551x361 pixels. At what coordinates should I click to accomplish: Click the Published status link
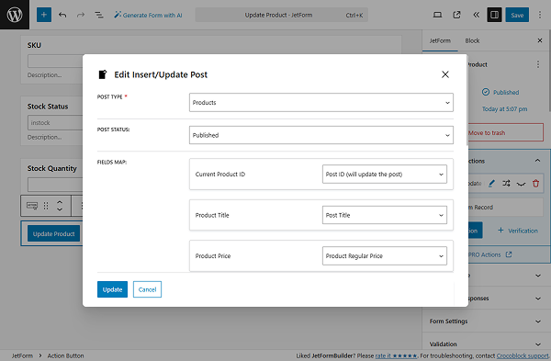point(506,93)
